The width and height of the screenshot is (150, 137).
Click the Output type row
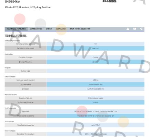click(74, 71)
